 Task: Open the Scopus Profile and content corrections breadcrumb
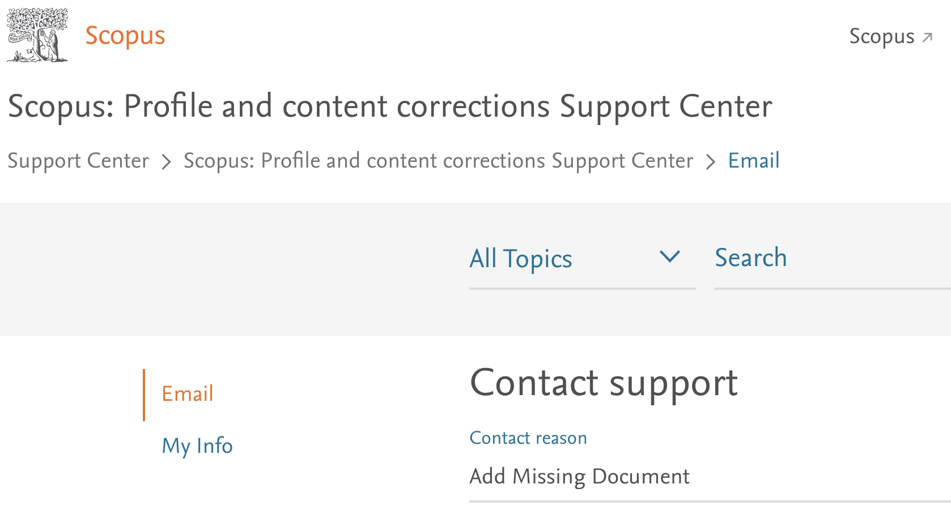pyautogui.click(x=438, y=161)
